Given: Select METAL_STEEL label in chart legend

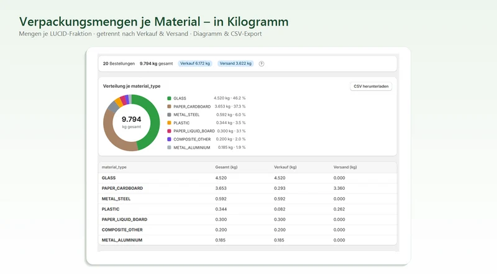Looking at the screenshot, I should tap(186, 114).
